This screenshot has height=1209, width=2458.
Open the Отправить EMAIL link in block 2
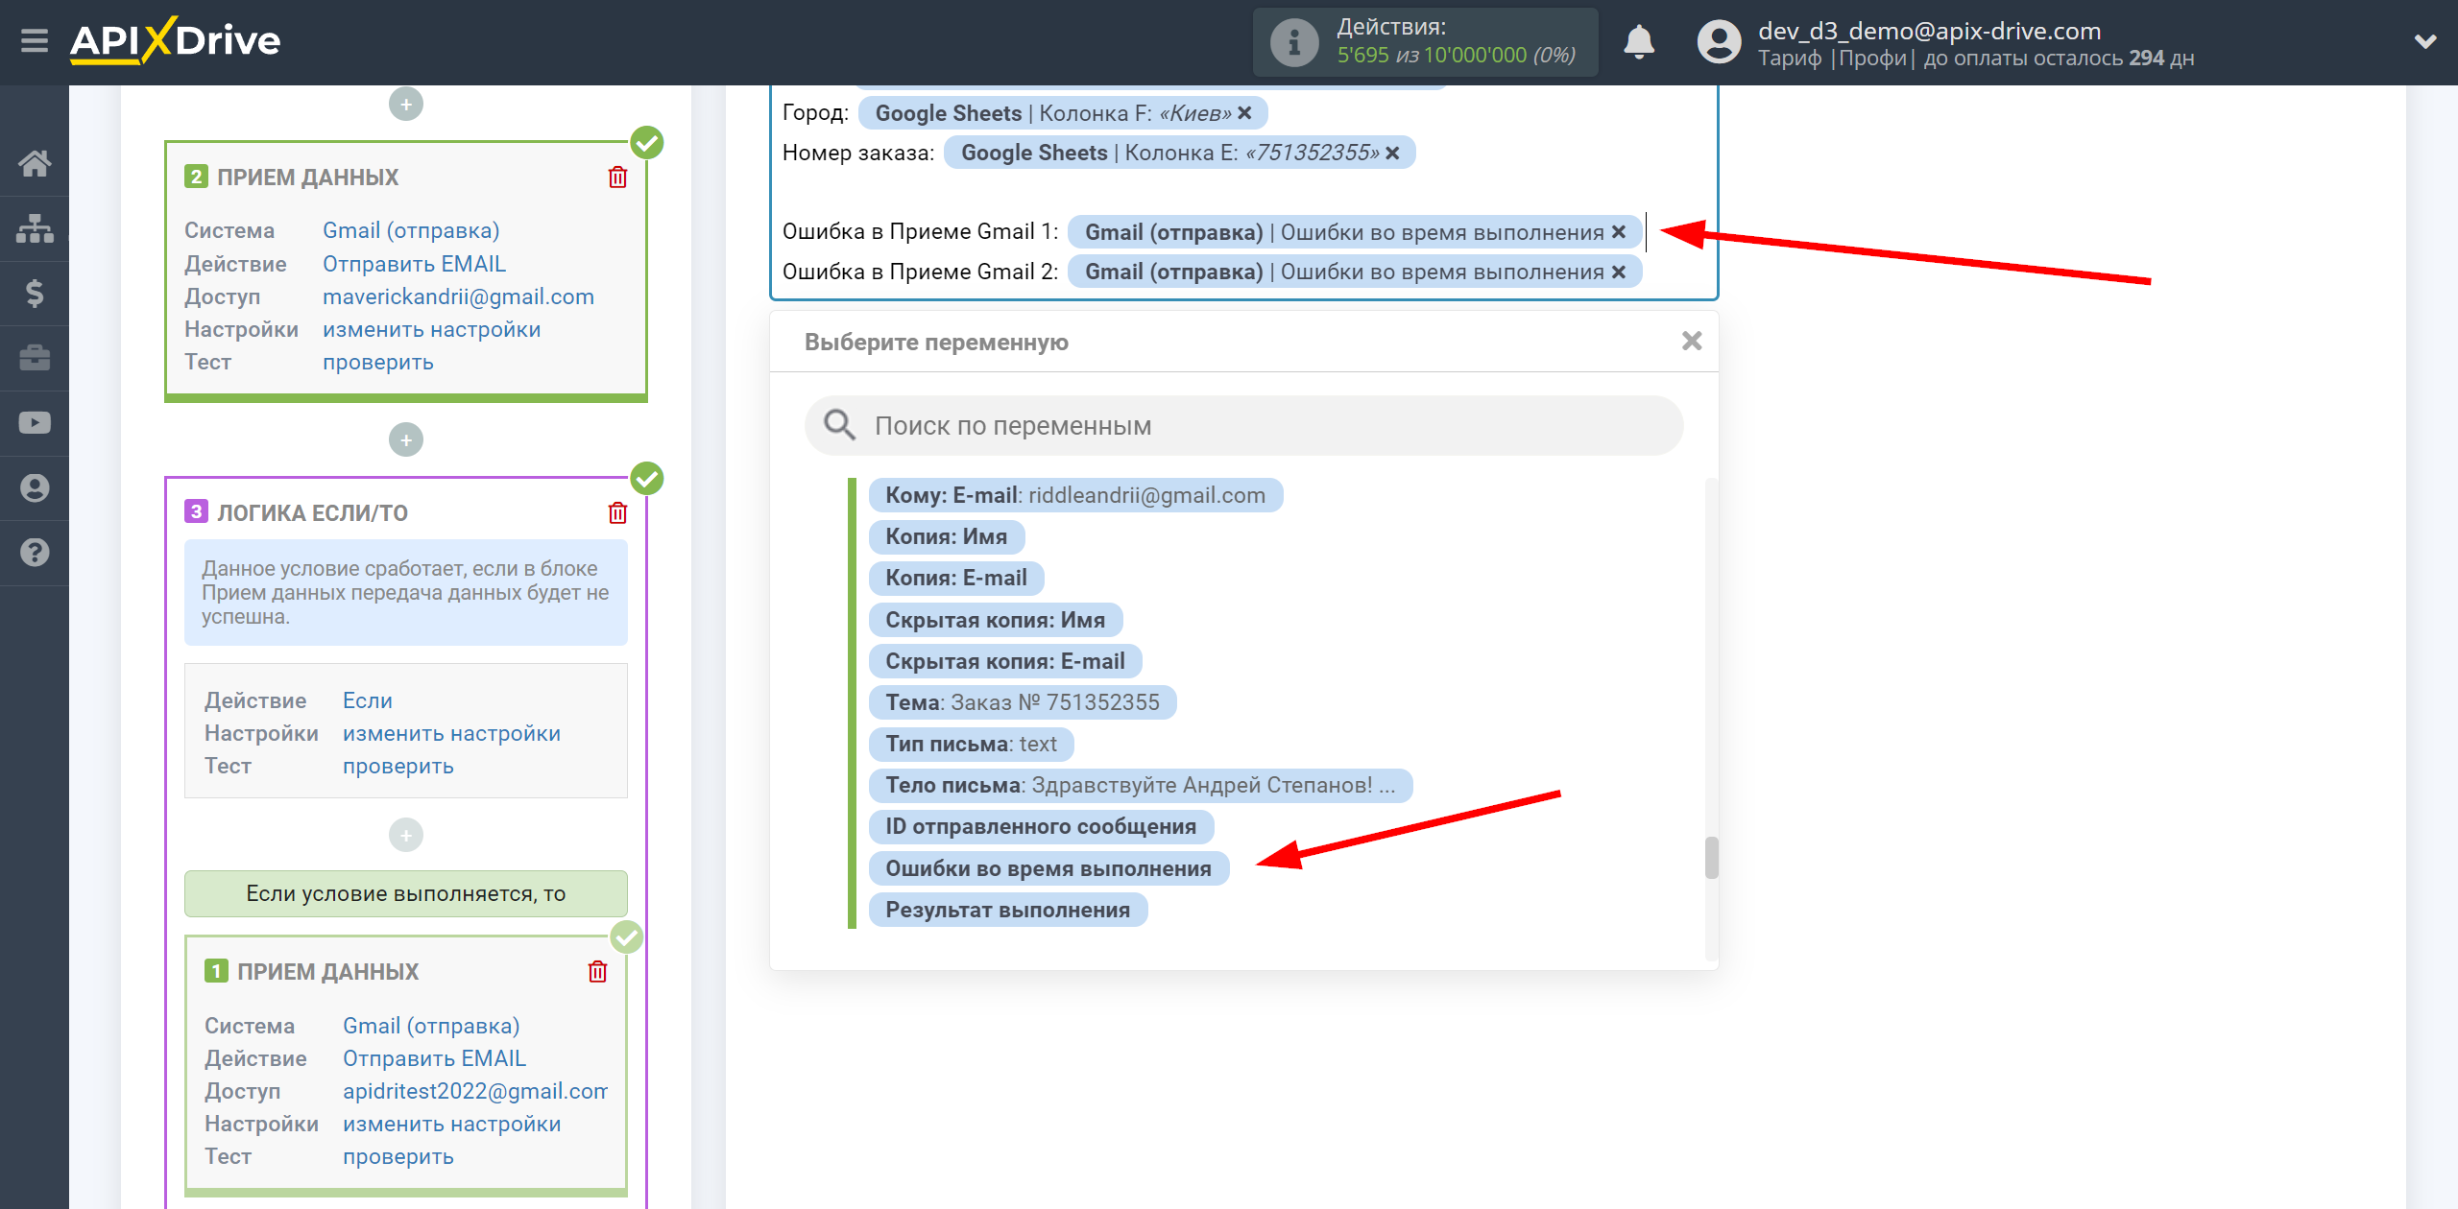414,264
